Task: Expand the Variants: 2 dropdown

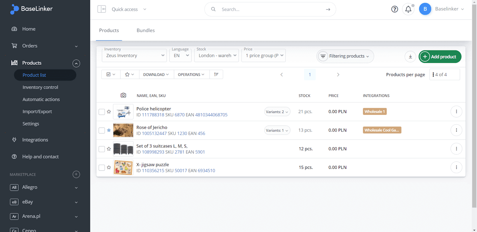Action: 277,112
